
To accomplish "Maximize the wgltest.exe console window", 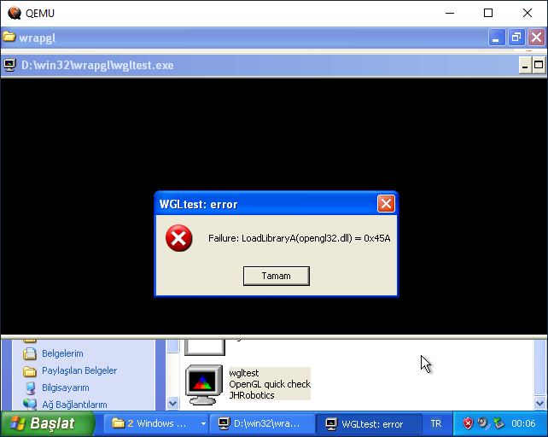I will pos(539,66).
